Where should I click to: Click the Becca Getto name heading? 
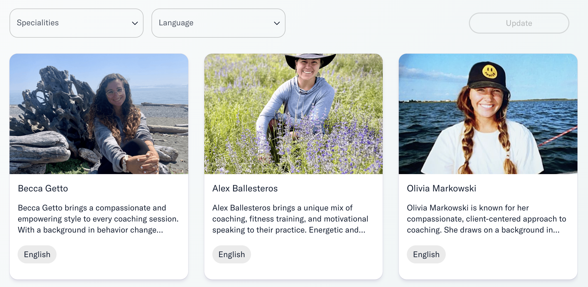coord(43,188)
